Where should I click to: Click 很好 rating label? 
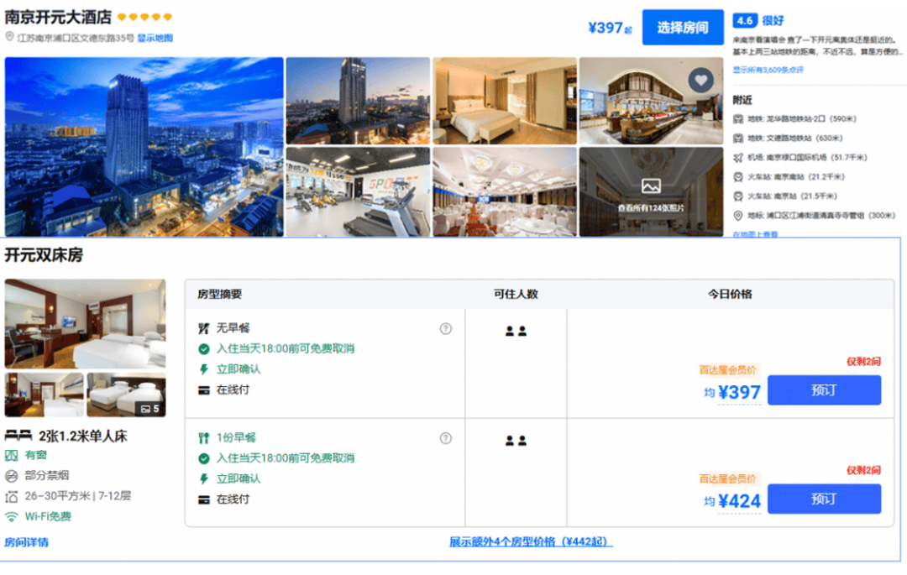[773, 21]
